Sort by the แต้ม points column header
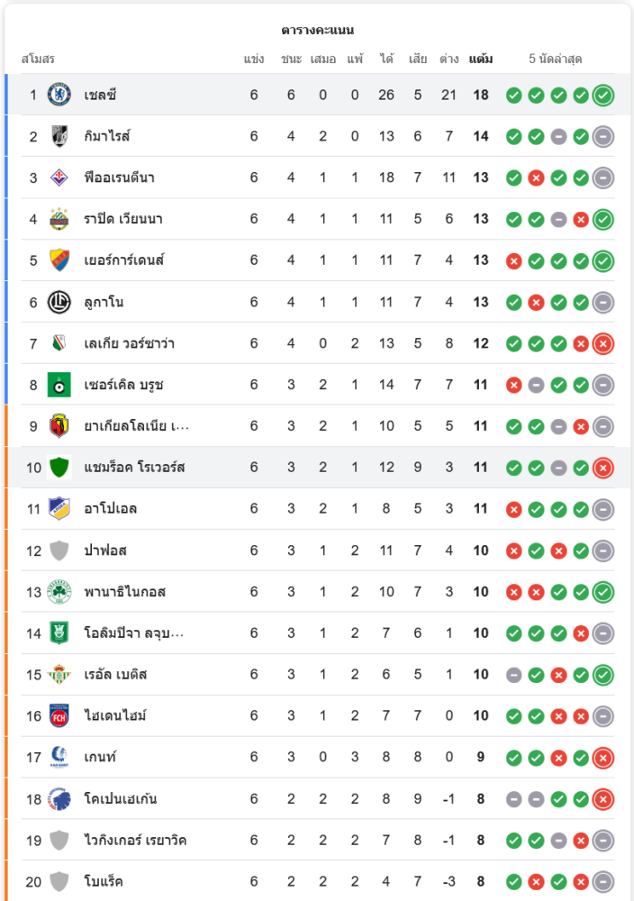This screenshot has width=634, height=901. click(481, 59)
